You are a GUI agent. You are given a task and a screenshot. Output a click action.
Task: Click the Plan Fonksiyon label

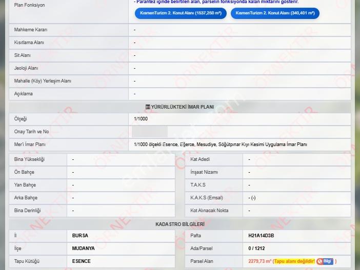[x=29, y=5]
